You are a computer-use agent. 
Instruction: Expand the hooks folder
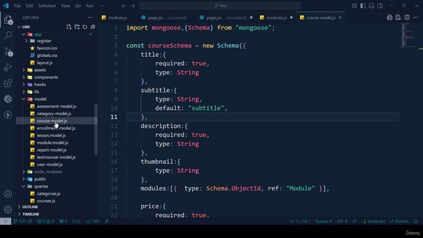tap(24, 85)
